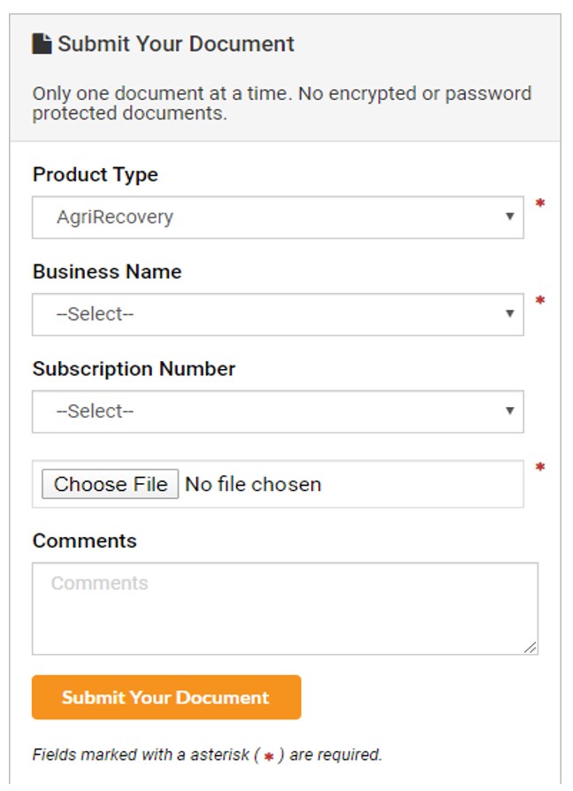Click the Subscription Number field label

point(134,369)
